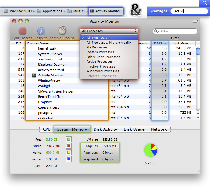Choose Other User Processes entry
The image size is (210, 188).
click(x=103, y=57)
